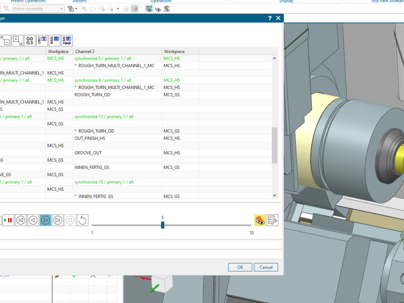This screenshot has height=303, width=404.
Task: Click MCS_GS workpiece cell in GROOVE_OUT's neighbor INNEN_FERTIG_GS row
Action: (171, 168)
